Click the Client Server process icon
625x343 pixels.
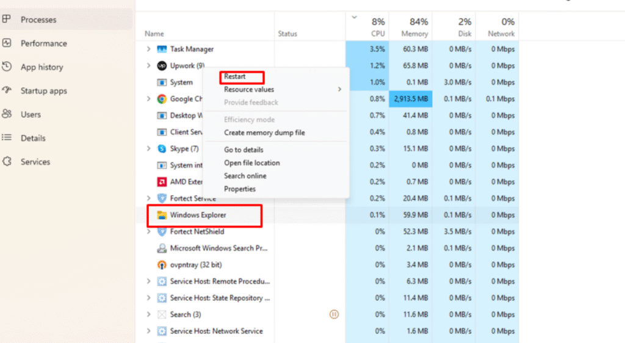[161, 132]
